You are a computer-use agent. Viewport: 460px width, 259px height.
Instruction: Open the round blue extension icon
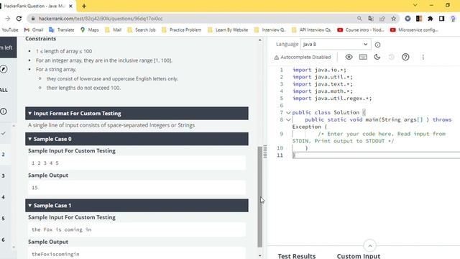pos(408,19)
